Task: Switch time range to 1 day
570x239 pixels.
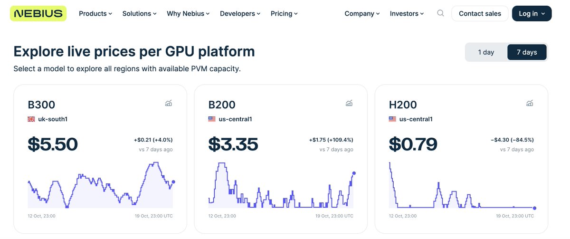Action: (486, 52)
